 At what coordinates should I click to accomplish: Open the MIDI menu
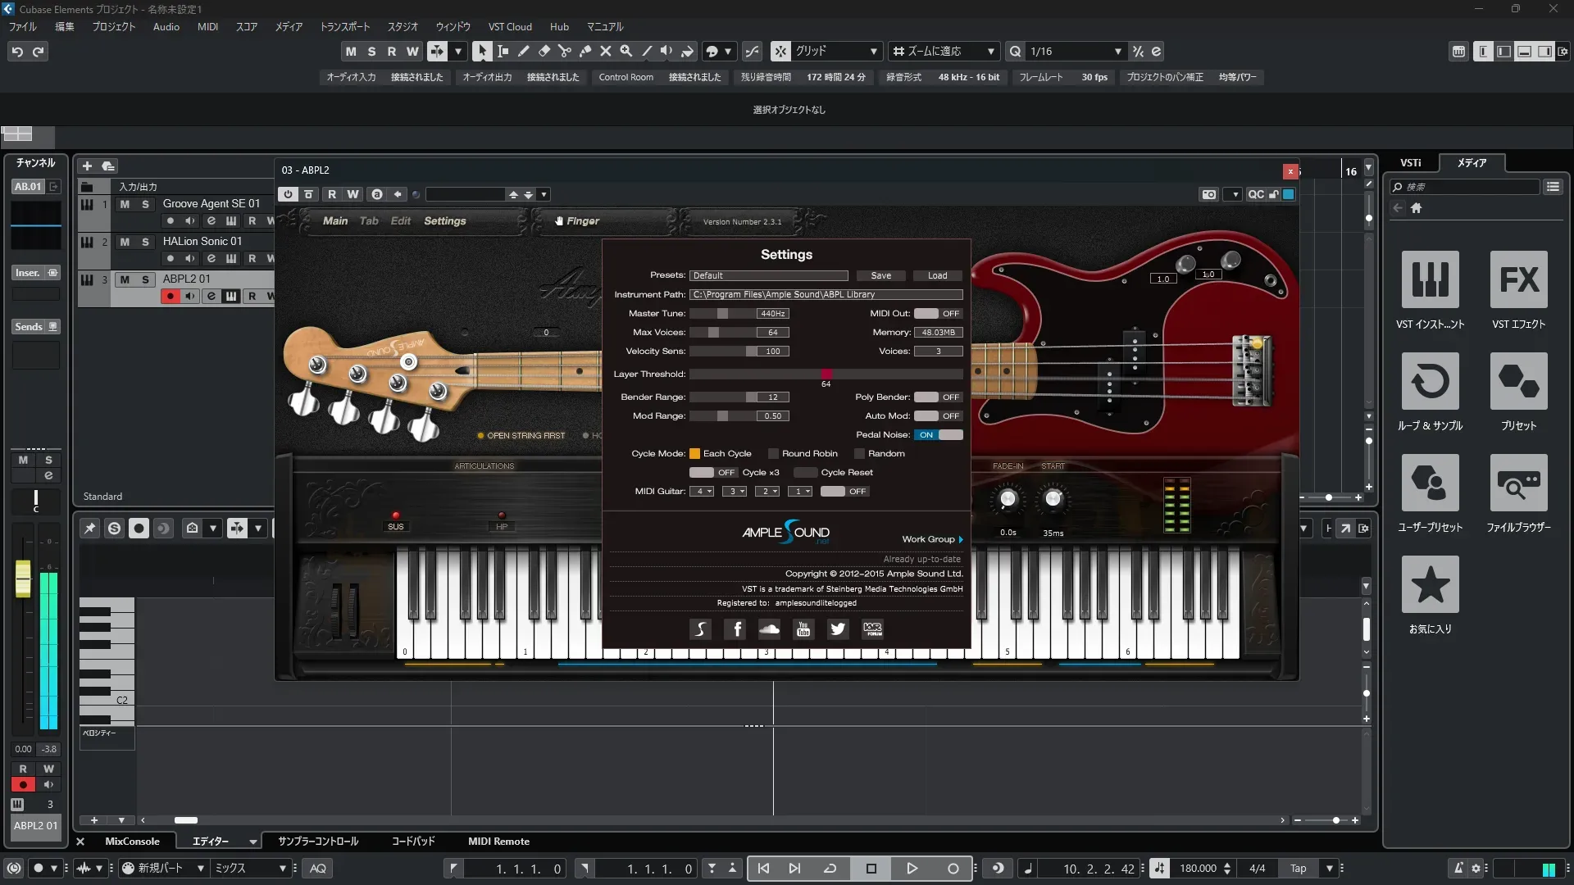pos(207,27)
